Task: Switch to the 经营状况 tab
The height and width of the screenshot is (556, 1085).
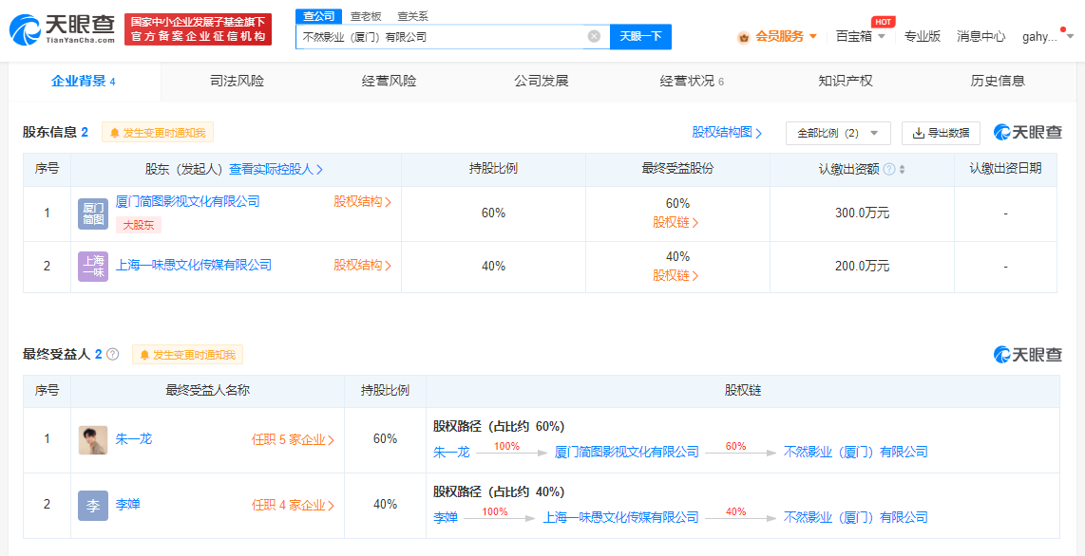Action: [x=692, y=82]
